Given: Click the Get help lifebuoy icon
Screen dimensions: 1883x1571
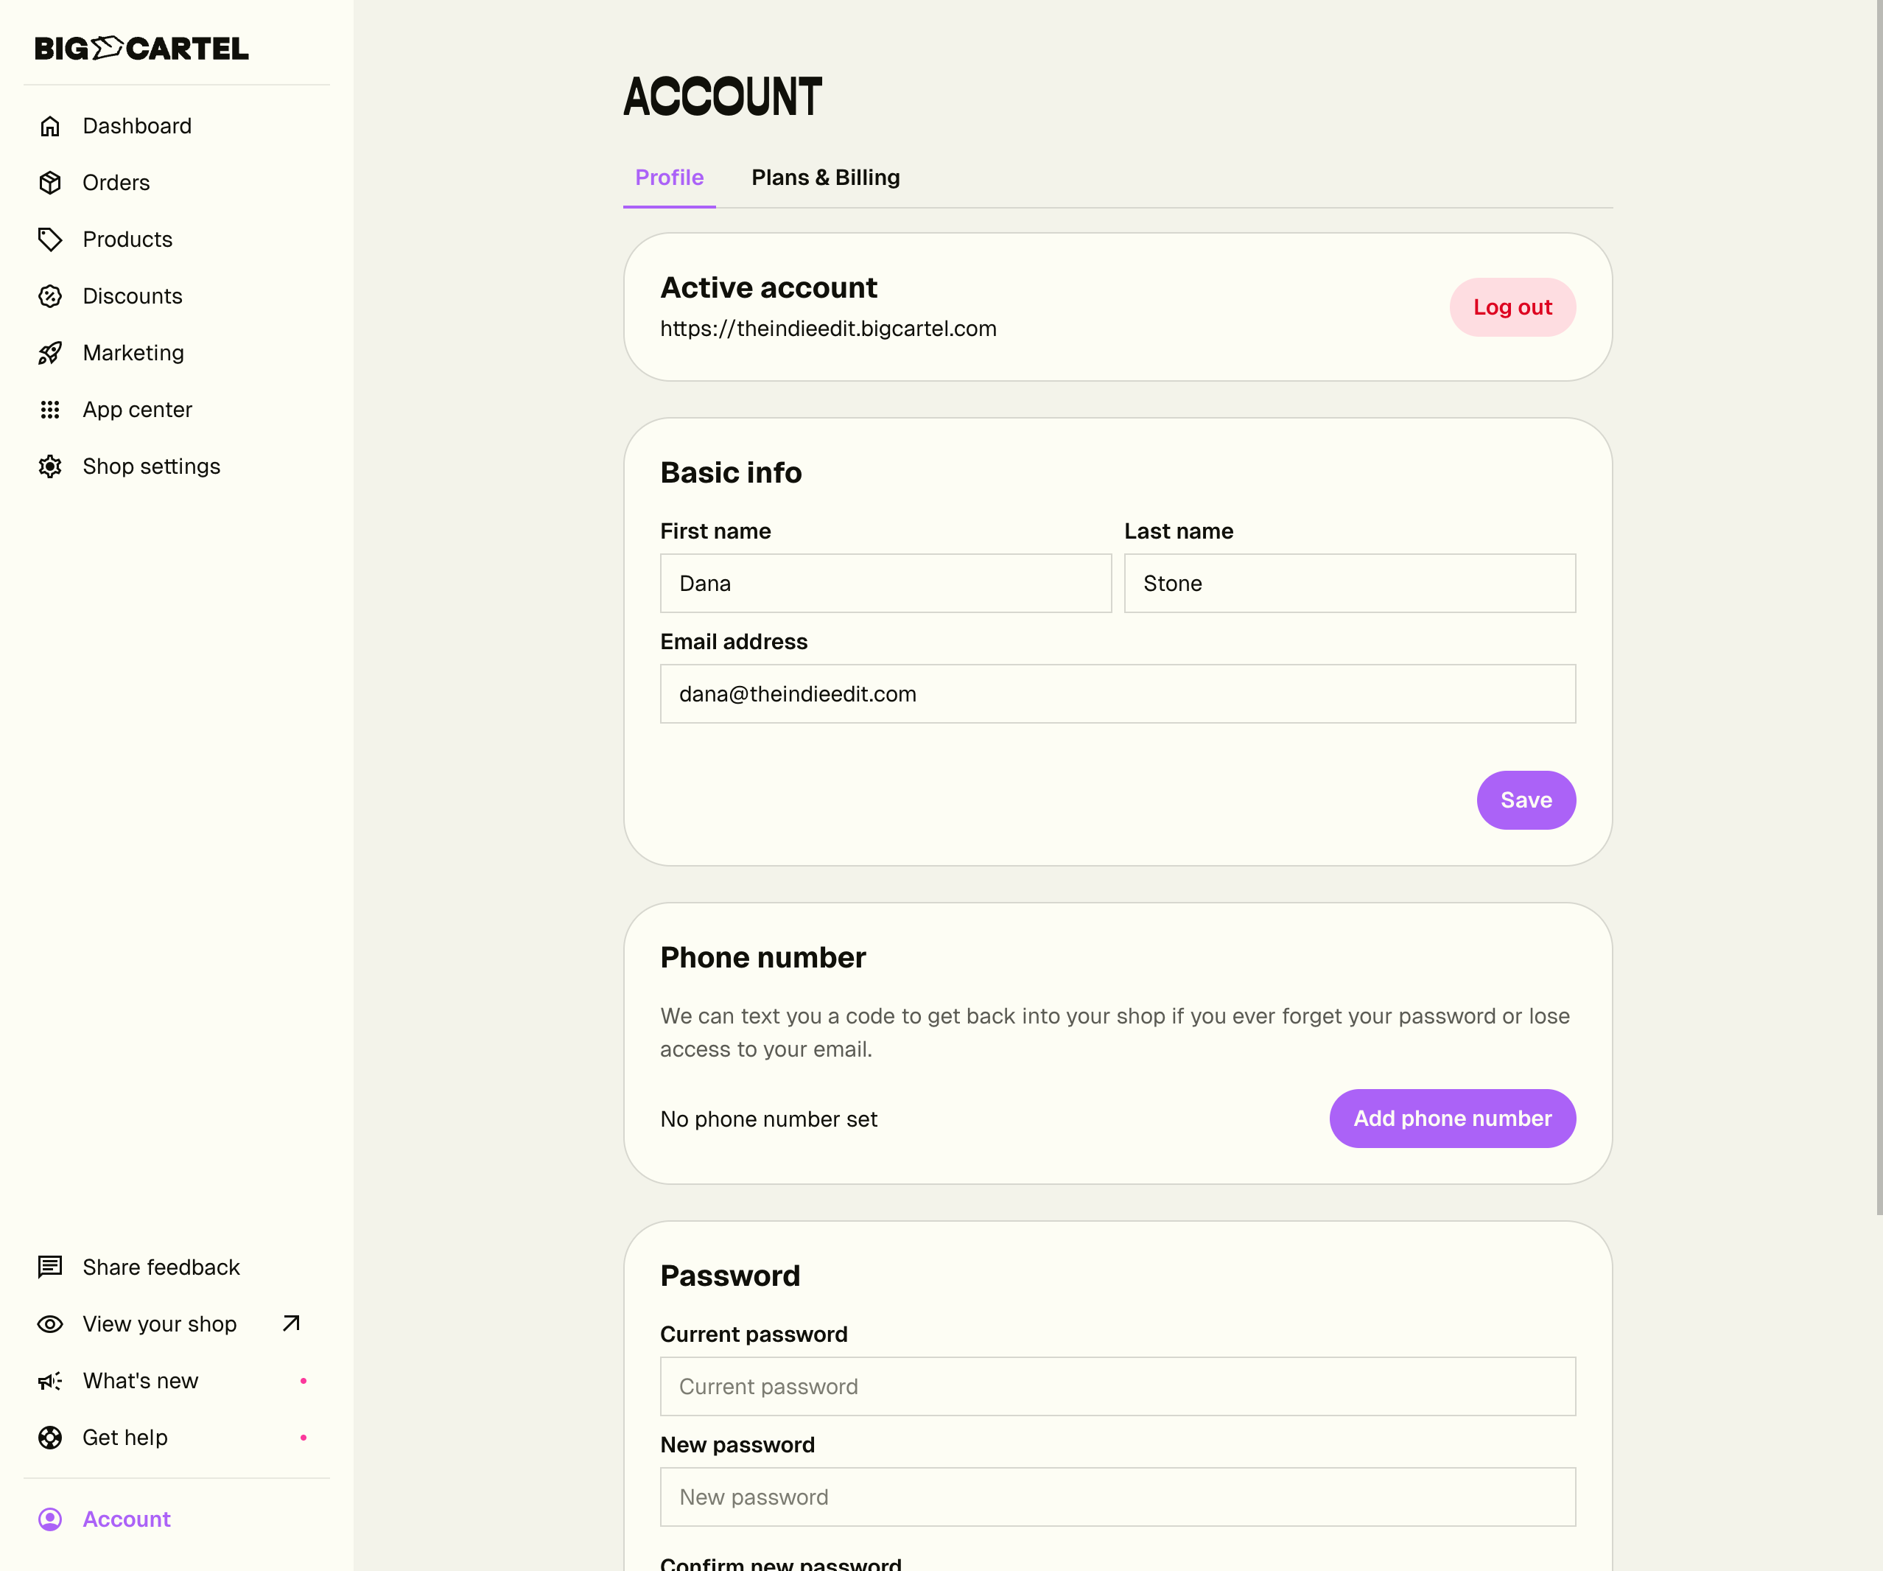Looking at the screenshot, I should point(50,1438).
